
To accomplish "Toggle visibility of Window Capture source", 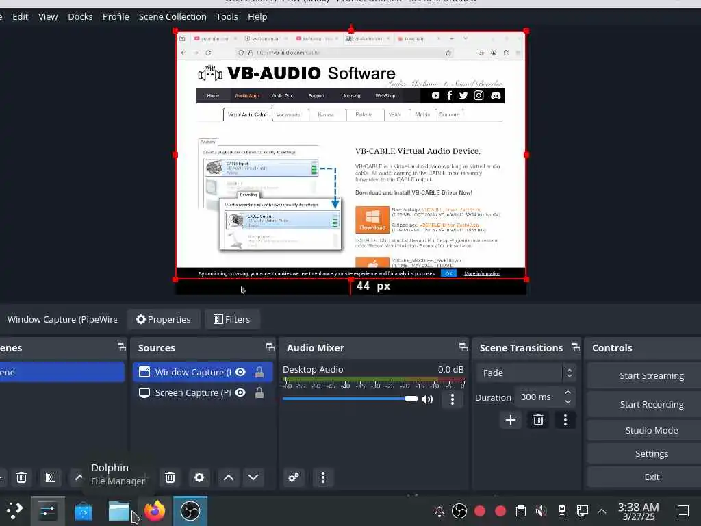I will pyautogui.click(x=240, y=372).
